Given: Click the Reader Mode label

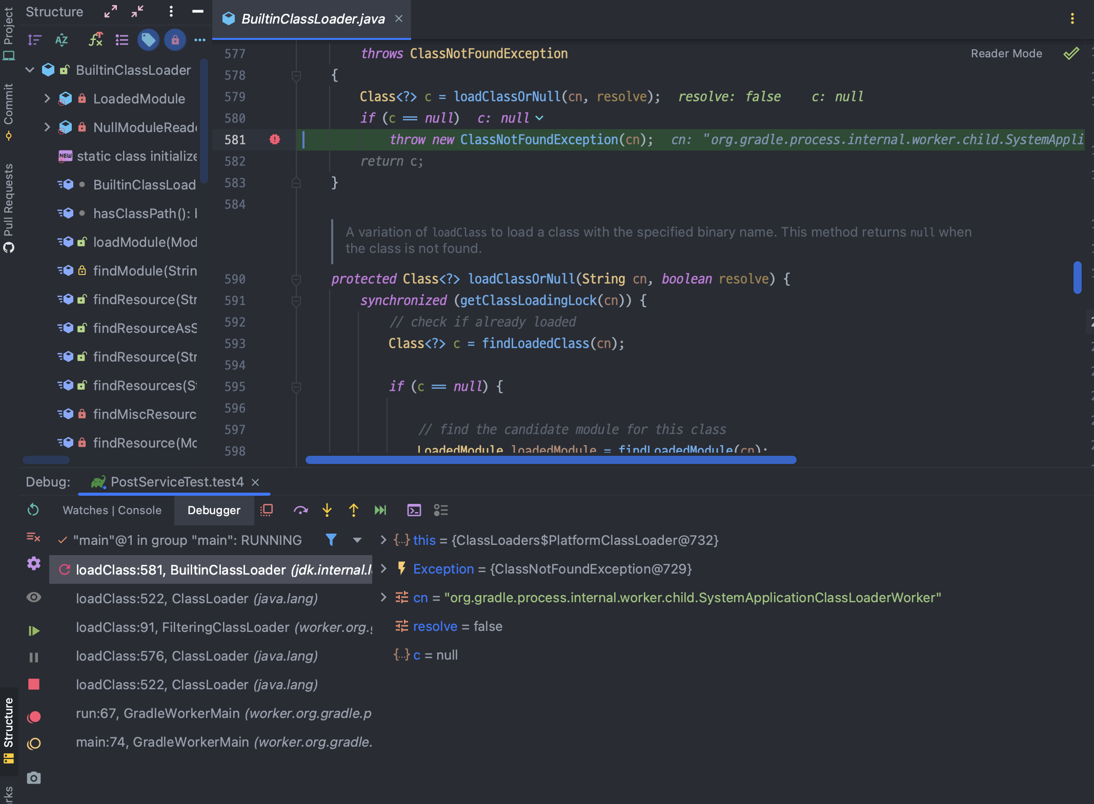Looking at the screenshot, I should 1006,53.
